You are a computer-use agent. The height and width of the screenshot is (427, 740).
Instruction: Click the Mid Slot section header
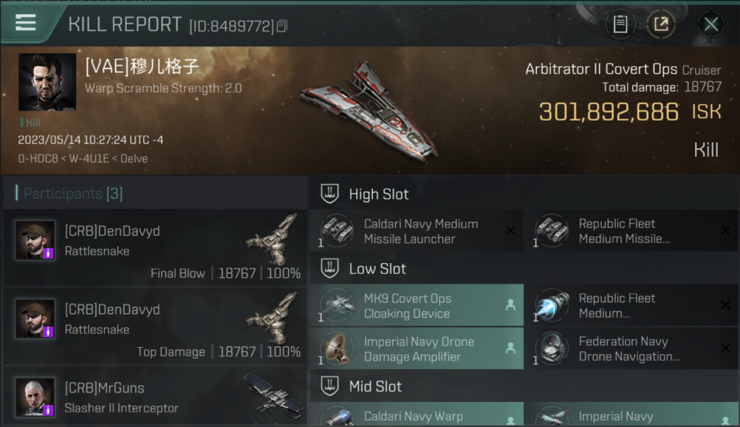[375, 387]
